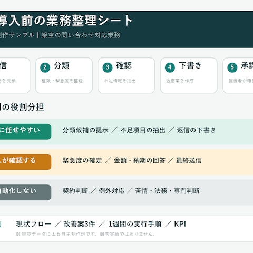
Task: Click the 不足項目の抽出 text
Action: click(143, 130)
